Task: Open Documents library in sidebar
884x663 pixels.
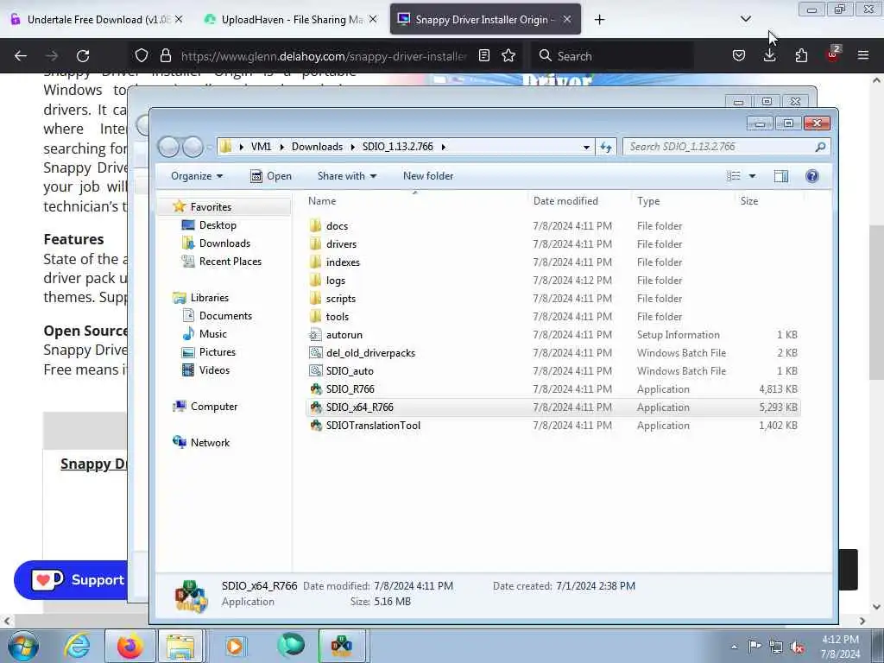Action: 225,316
